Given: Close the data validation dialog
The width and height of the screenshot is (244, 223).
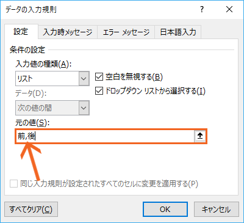Looking at the screenshot, I should coord(229,9).
